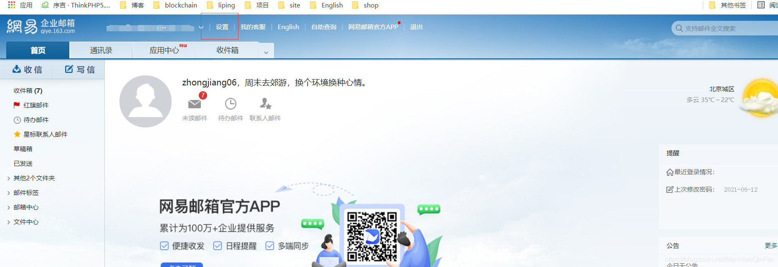The width and height of the screenshot is (778, 267).
Task: Switch language to English in header
Action: pos(288,27)
